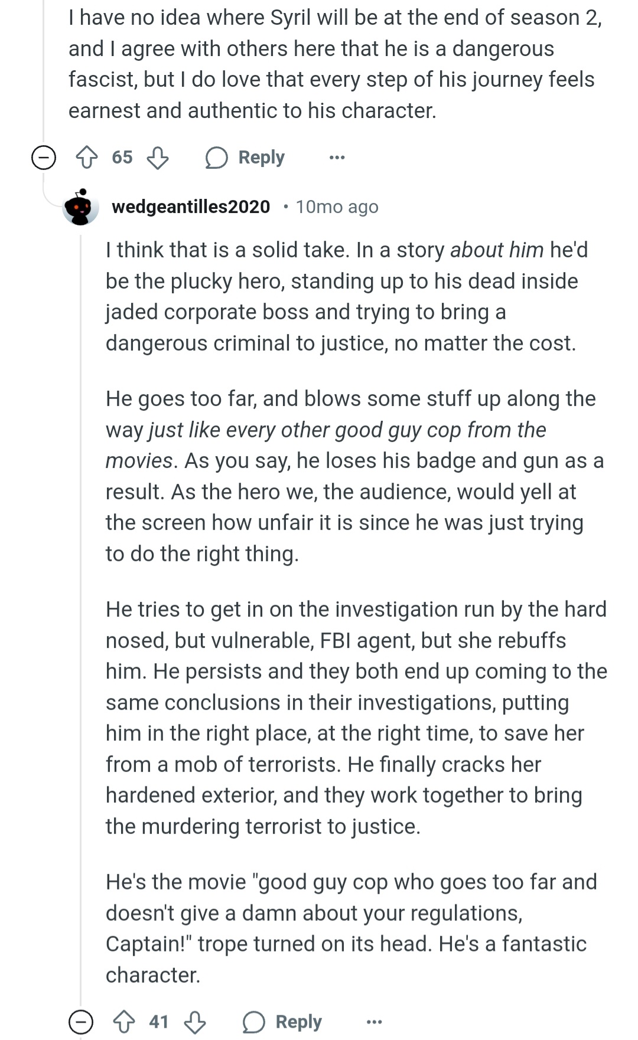The image size is (638, 1040).
Task: Upvote the comment with 65 points
Action: [x=87, y=158]
